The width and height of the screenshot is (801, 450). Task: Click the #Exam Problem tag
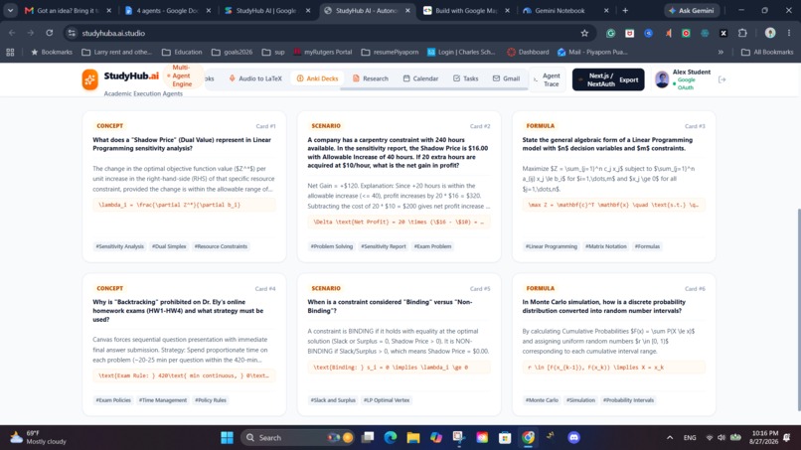432,246
